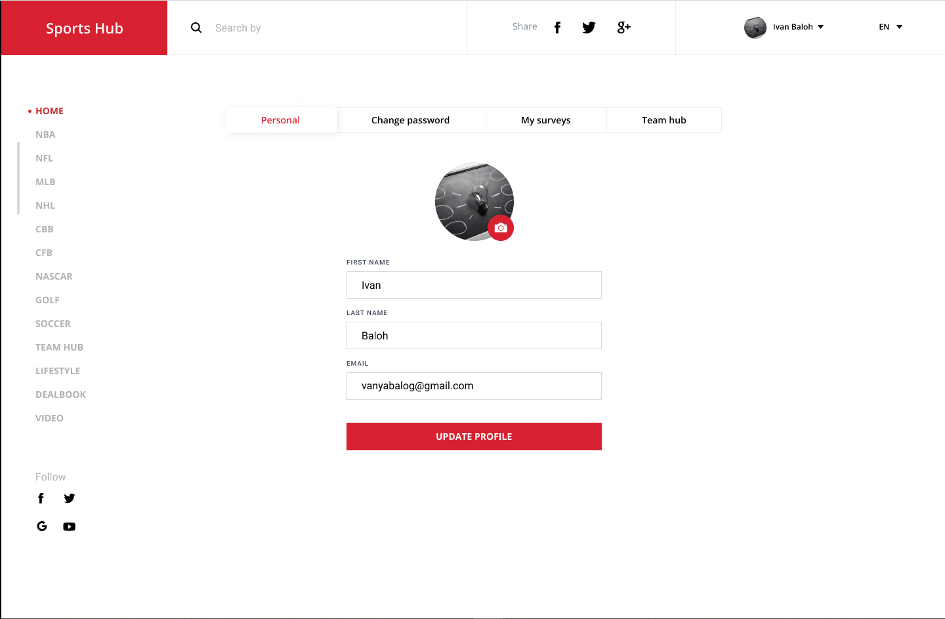The width and height of the screenshot is (945, 619).
Task: Share on Twitter from the header
Action: pos(589,28)
